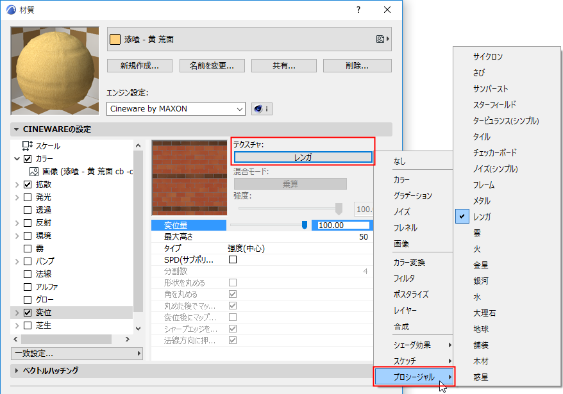This screenshot has height=394, width=563.
Task: Choose グラデーション from the texture menu
Action: 414,195
